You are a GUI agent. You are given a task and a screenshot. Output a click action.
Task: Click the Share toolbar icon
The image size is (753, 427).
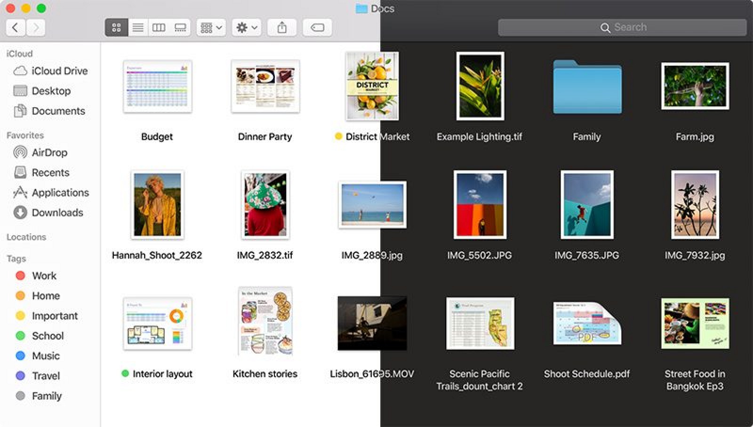point(281,28)
